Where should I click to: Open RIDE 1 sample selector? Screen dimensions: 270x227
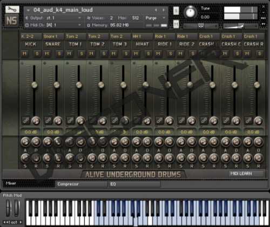click(164, 37)
